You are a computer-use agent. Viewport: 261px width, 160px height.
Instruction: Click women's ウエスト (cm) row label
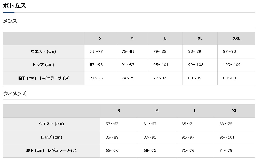[x=51, y=124]
